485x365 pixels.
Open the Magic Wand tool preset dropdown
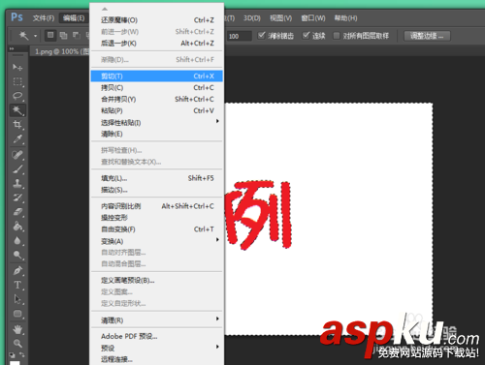35,36
